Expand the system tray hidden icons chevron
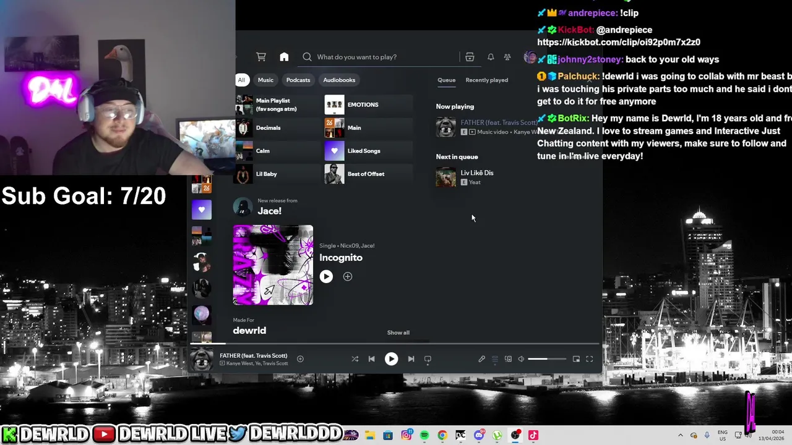Screen dimensions: 792x445 pos(681,435)
